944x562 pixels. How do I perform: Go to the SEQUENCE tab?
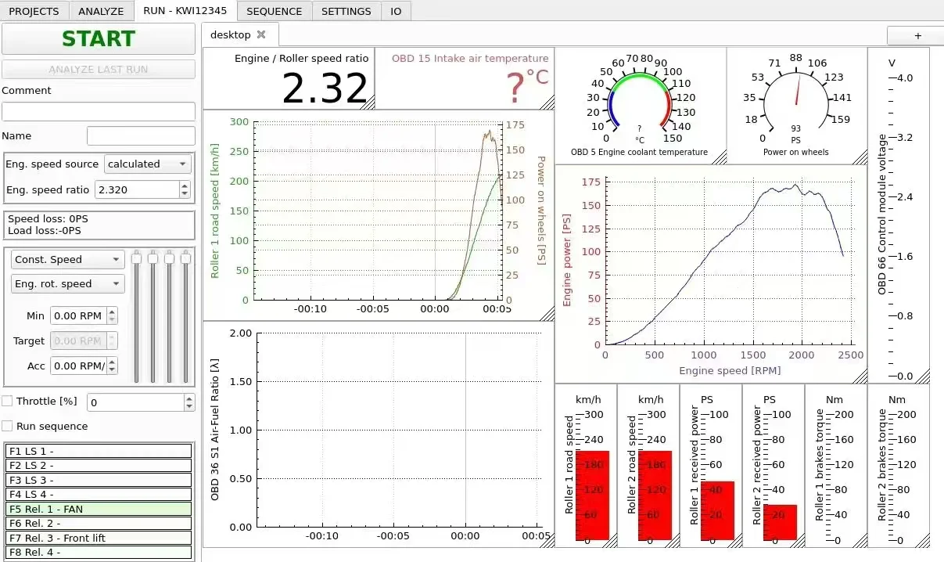coord(274,11)
